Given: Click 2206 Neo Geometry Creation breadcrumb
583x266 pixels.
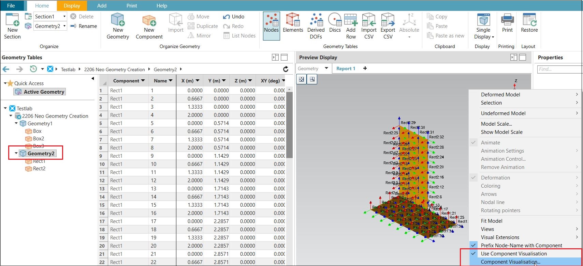Looking at the screenshot, I should pyautogui.click(x=114, y=69).
